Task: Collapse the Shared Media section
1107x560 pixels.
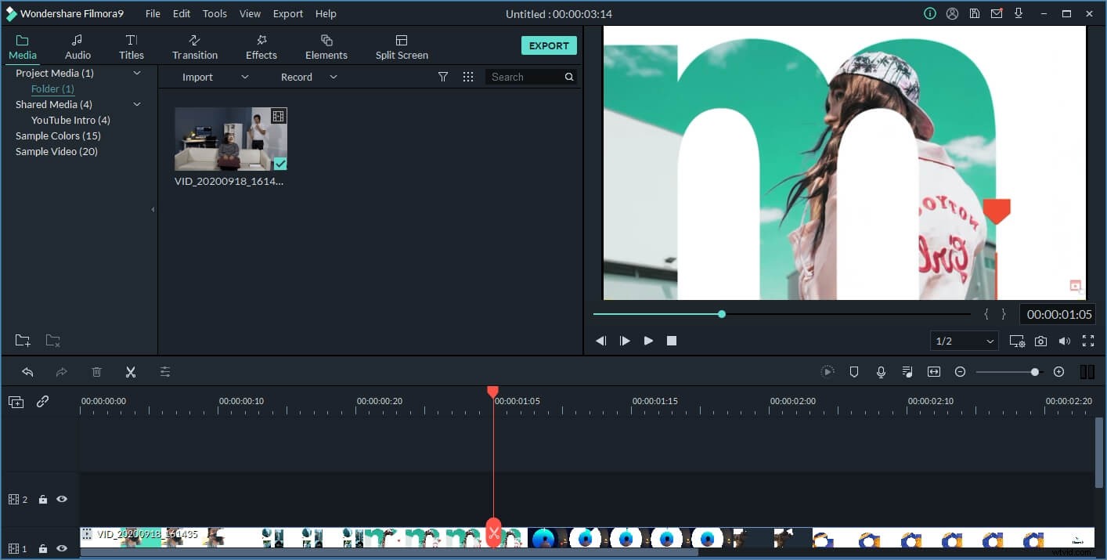Action: coord(137,103)
